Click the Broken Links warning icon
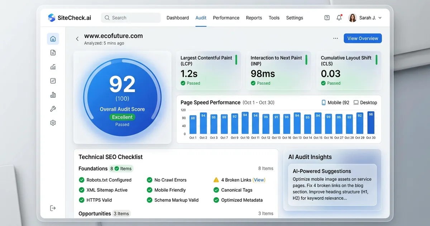The image size is (430, 226). 216,180
